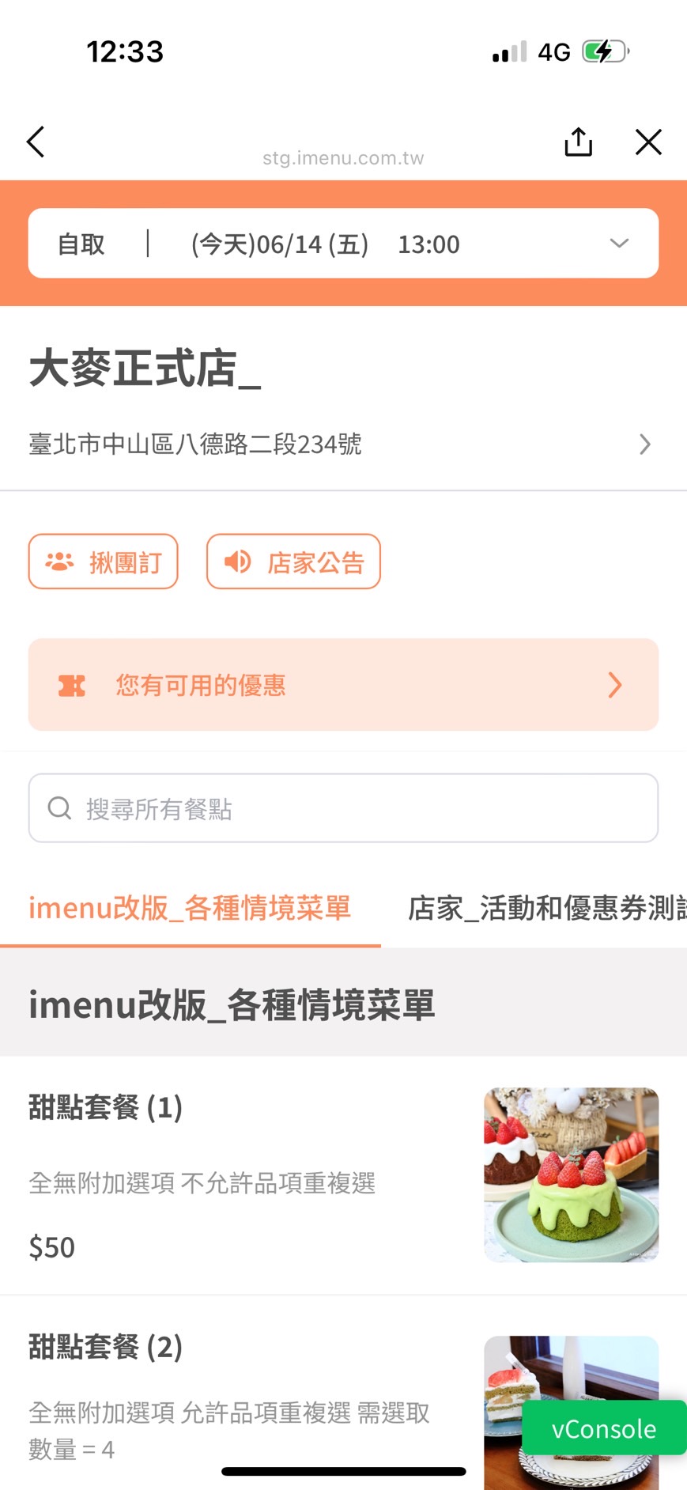
Task: Tap the back arrow icon
Action: 36,142
